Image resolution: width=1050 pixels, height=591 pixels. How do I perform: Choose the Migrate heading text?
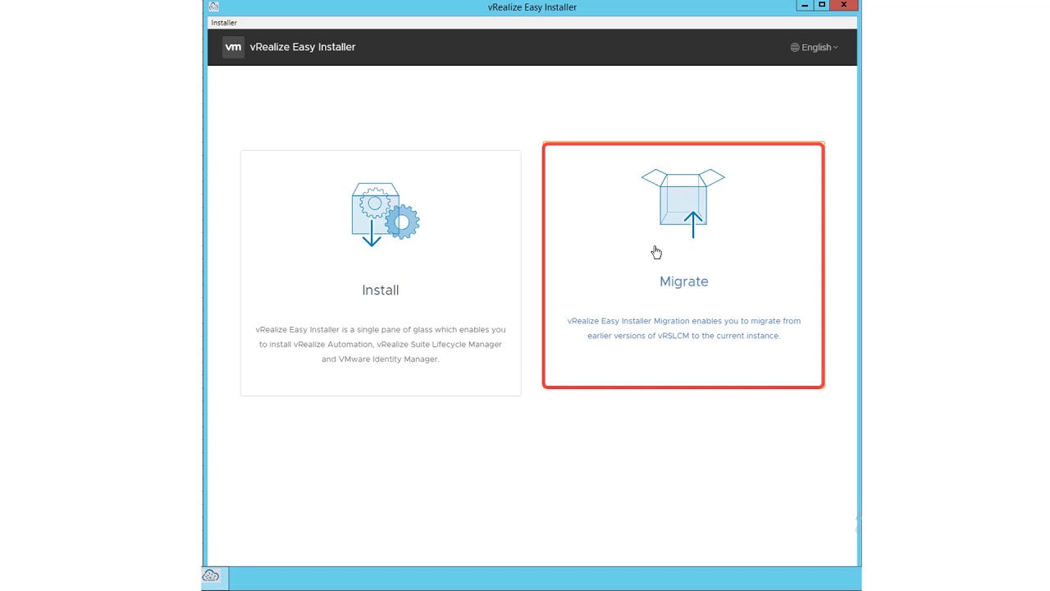(x=683, y=282)
